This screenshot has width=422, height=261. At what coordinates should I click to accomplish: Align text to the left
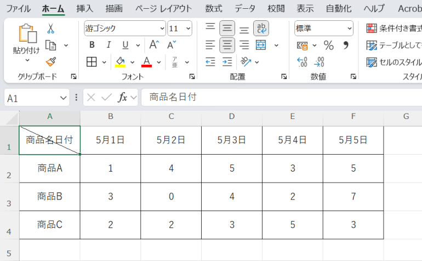click(210, 45)
